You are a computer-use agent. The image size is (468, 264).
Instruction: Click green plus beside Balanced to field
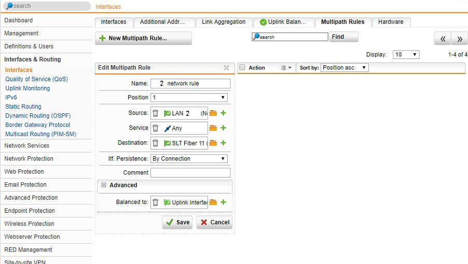pos(223,202)
